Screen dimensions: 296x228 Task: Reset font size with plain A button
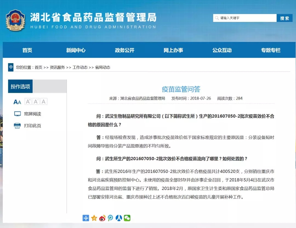[44, 102]
